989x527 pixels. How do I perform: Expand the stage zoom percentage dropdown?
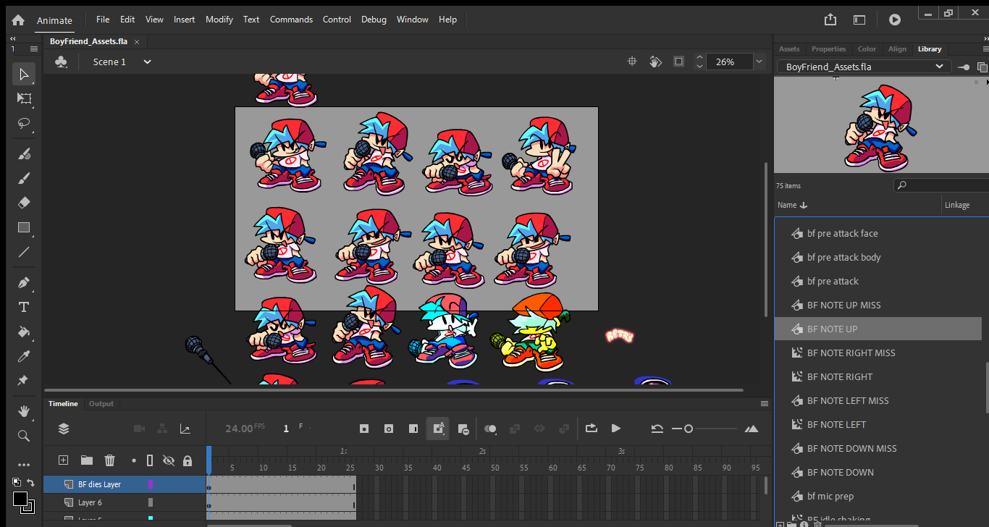tap(759, 62)
